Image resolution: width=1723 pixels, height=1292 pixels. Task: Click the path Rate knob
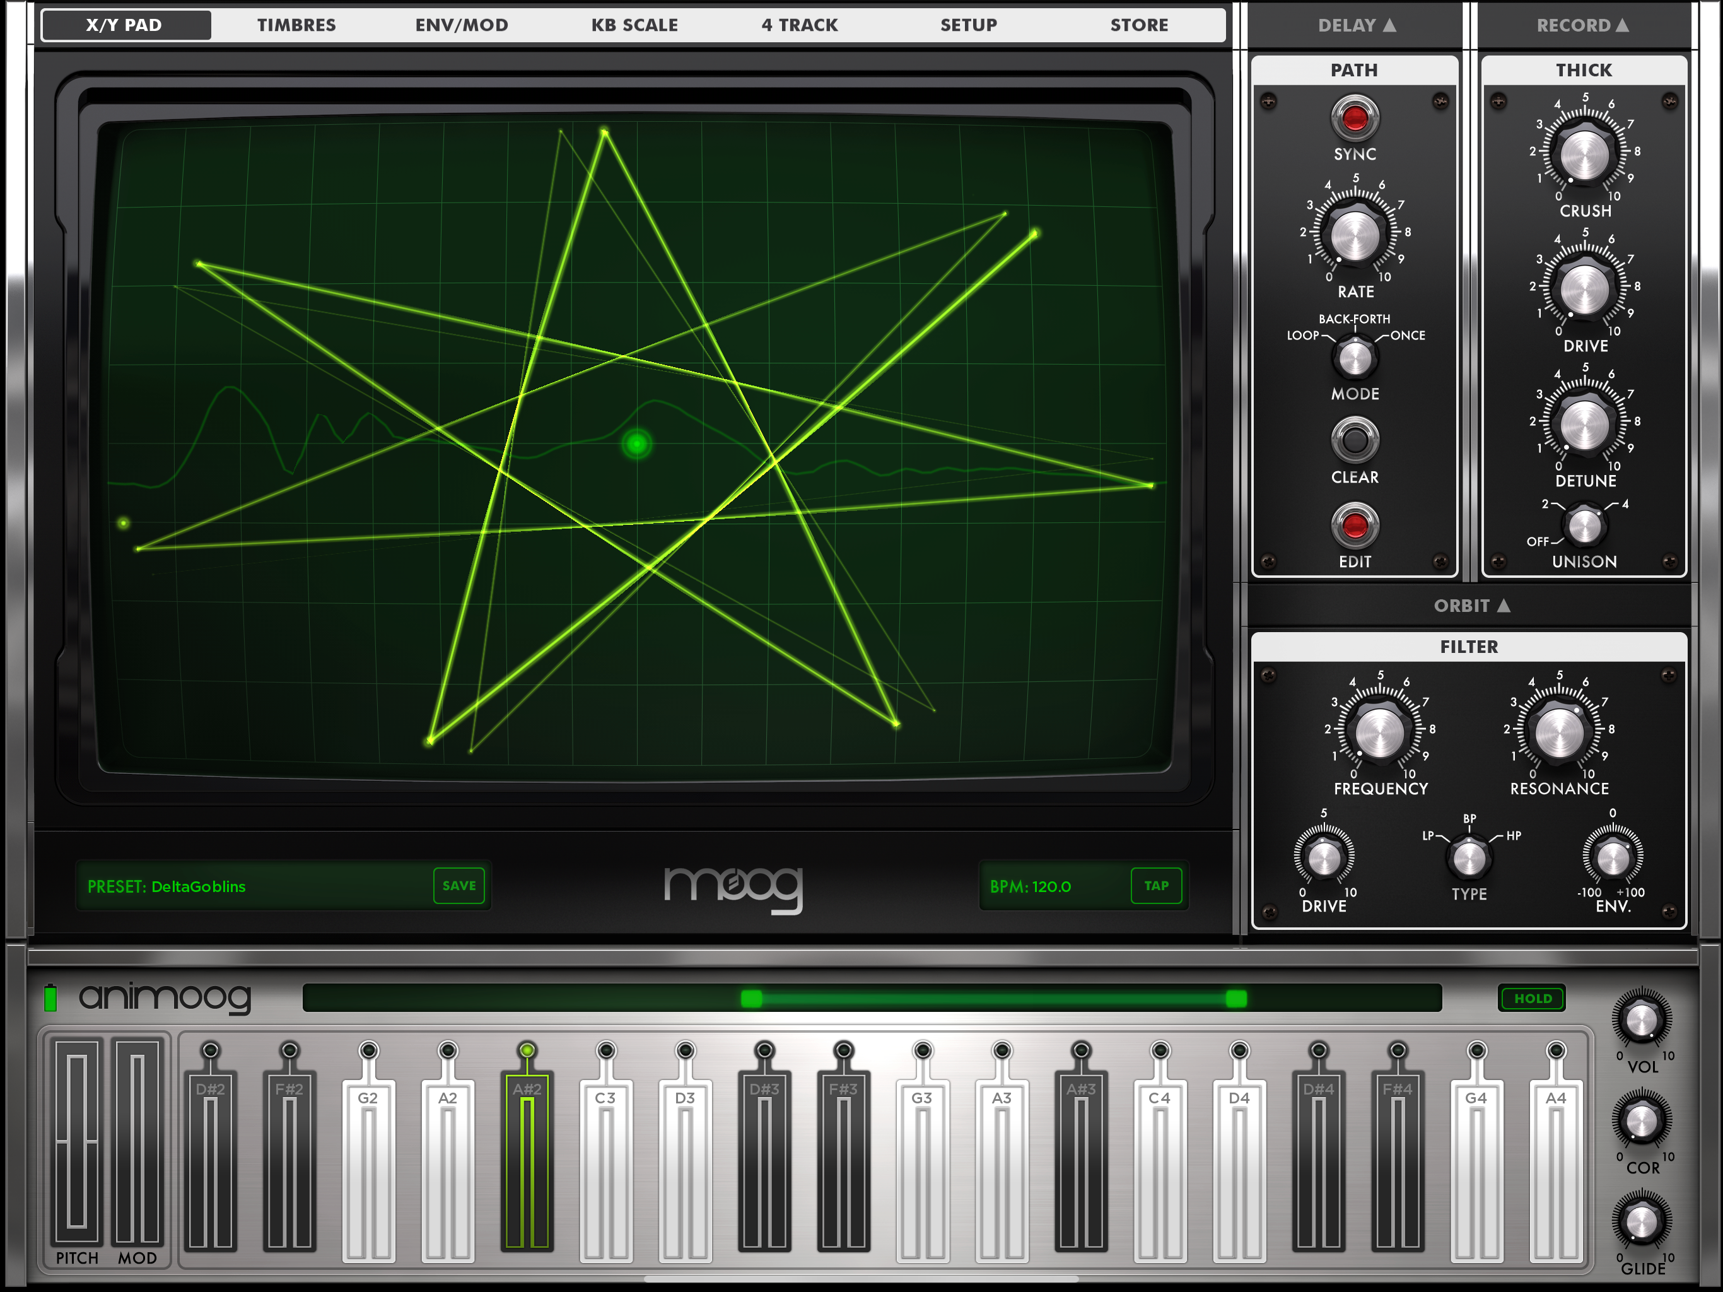point(1355,235)
